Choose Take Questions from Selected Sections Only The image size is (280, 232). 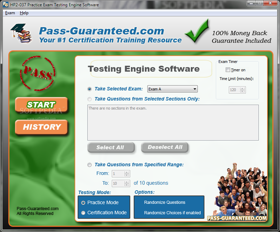coord(90,99)
